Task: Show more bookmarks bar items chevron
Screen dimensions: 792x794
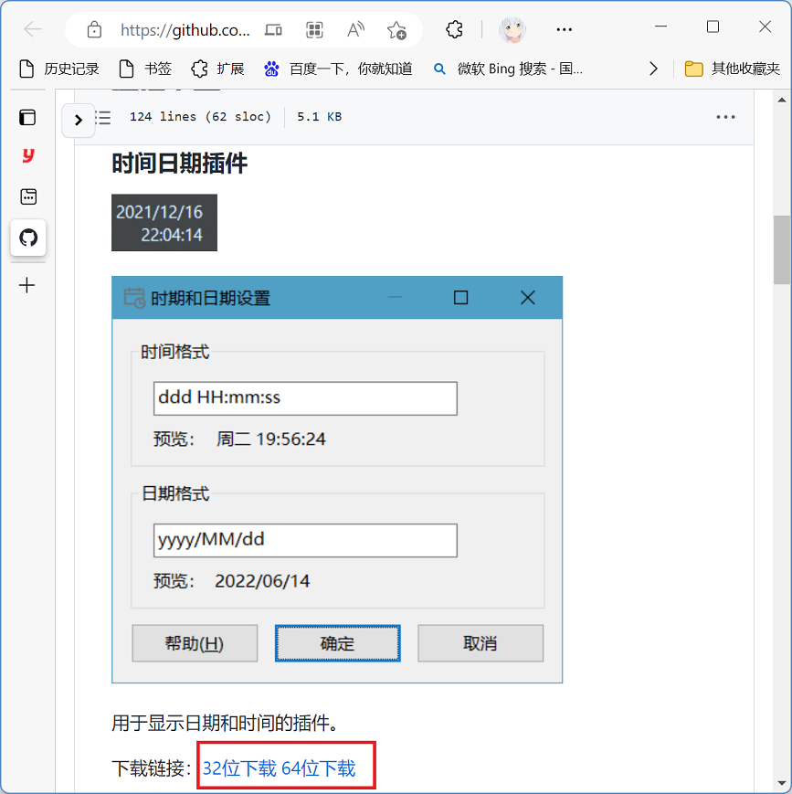Action: [653, 69]
